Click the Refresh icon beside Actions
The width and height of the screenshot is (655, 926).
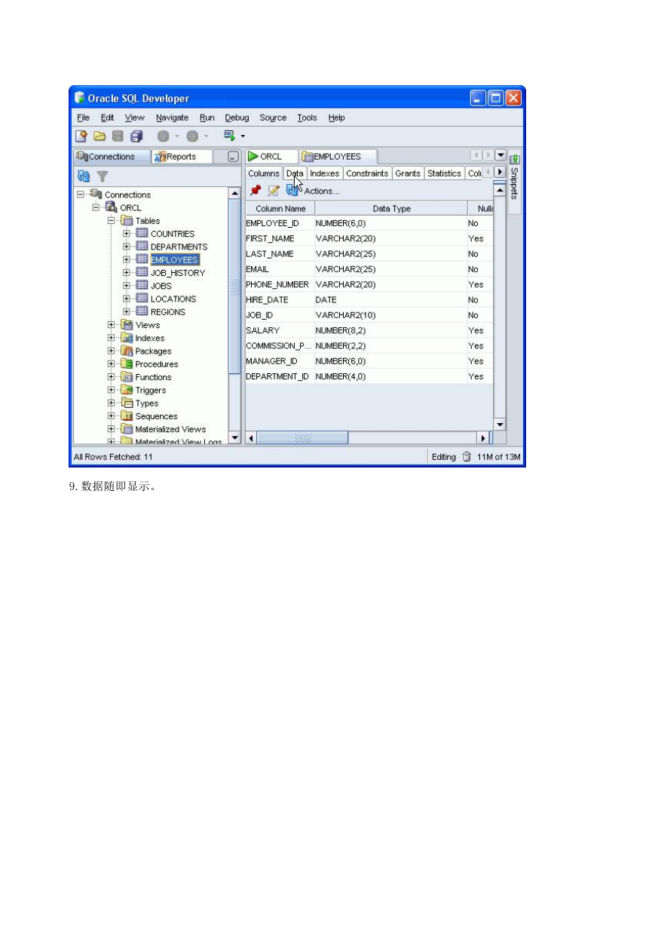[x=292, y=191]
